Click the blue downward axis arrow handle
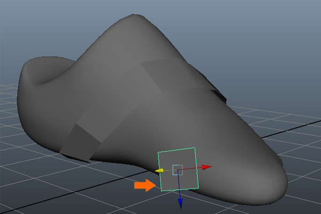The height and width of the screenshot is (214, 321). pos(180,203)
